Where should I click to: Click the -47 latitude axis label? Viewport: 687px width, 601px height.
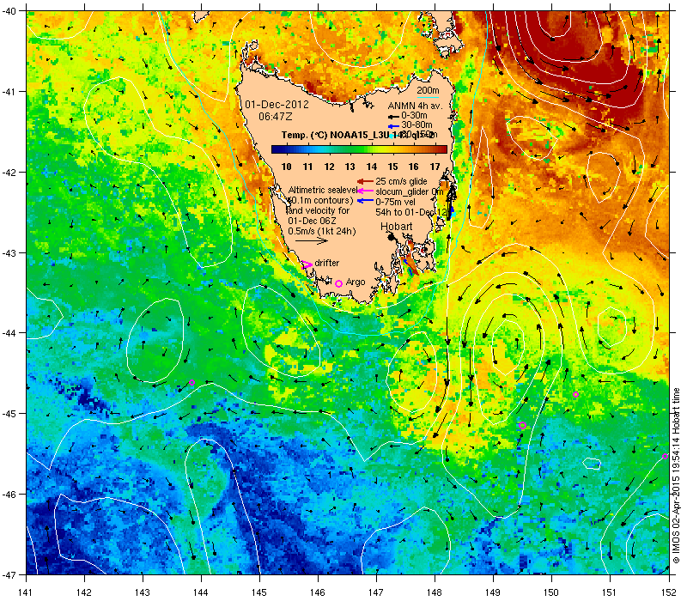point(9,574)
